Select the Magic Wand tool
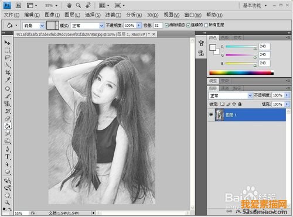The width and height of the screenshot is (293, 217). coord(8,65)
